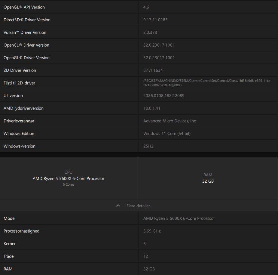This screenshot has width=278, height=275.
Task: Select the Kerner row label
Action: pos(10,244)
